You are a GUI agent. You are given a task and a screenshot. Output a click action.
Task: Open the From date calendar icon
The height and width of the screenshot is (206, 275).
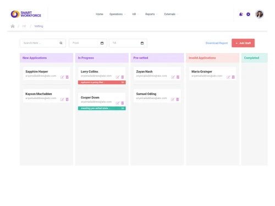102,43
